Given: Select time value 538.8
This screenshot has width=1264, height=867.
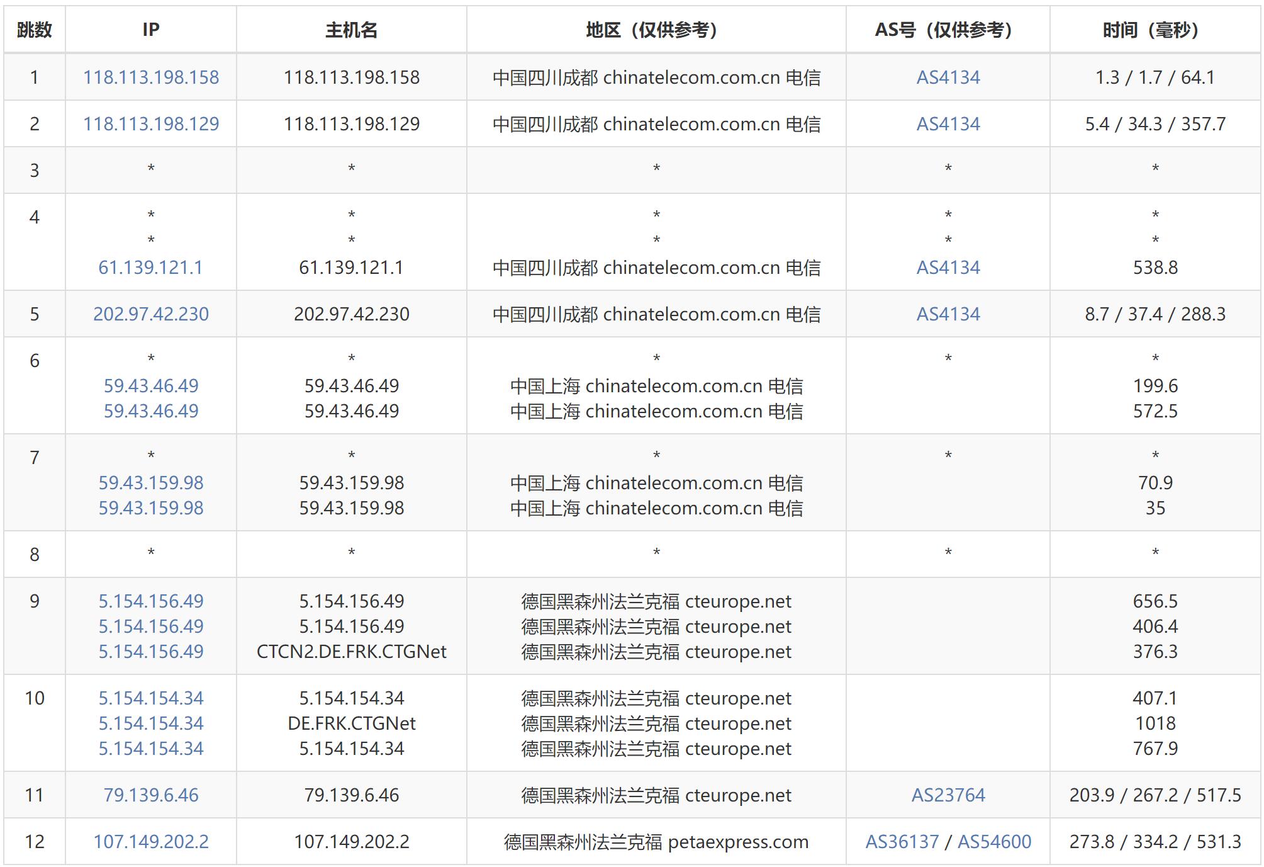Looking at the screenshot, I should coord(1155,268).
